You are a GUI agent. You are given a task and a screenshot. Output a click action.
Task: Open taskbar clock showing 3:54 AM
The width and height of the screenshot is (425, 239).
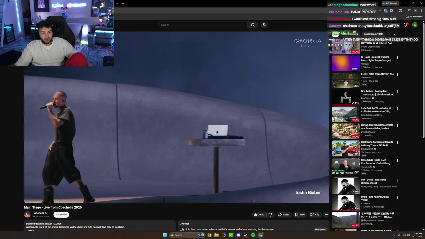[418, 235]
